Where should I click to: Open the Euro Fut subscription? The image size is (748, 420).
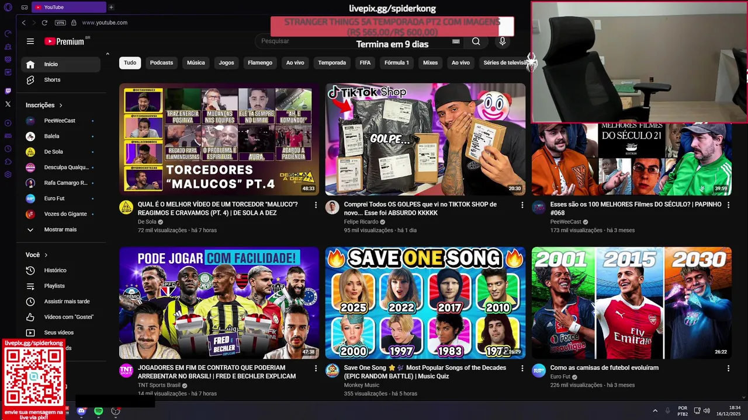click(x=60, y=199)
